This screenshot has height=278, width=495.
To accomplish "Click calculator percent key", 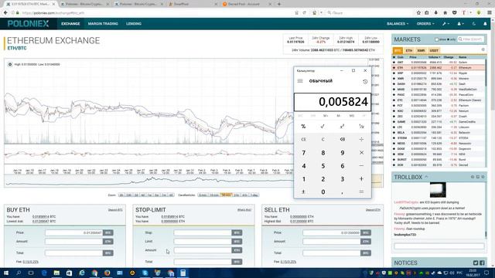I will [x=303, y=127].
